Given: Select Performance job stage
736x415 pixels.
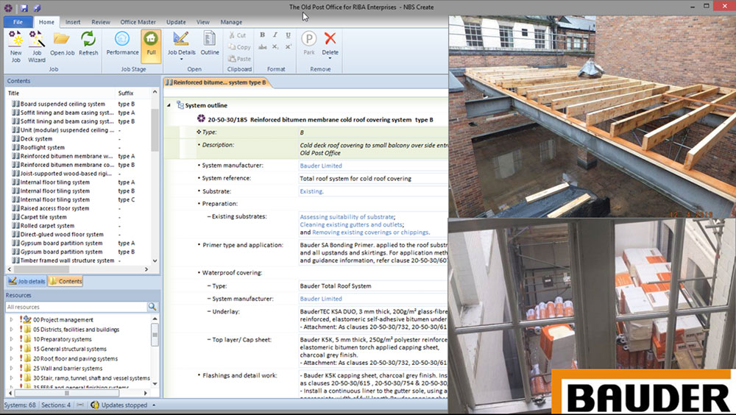Looking at the screenshot, I should [x=122, y=43].
